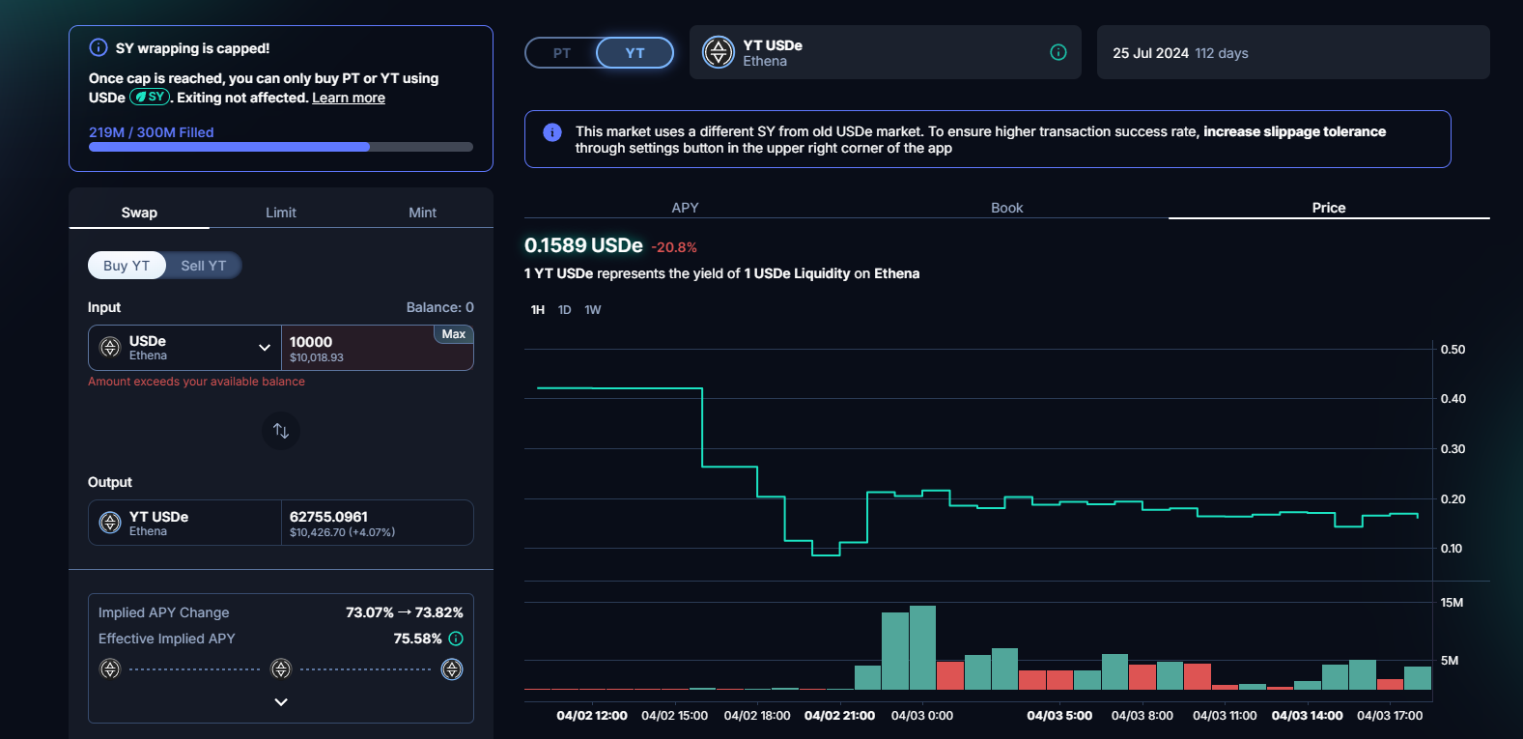Screen dimensions: 1523x739
Task: Click the info icon on SY wrapping notice
Action: 99,47
